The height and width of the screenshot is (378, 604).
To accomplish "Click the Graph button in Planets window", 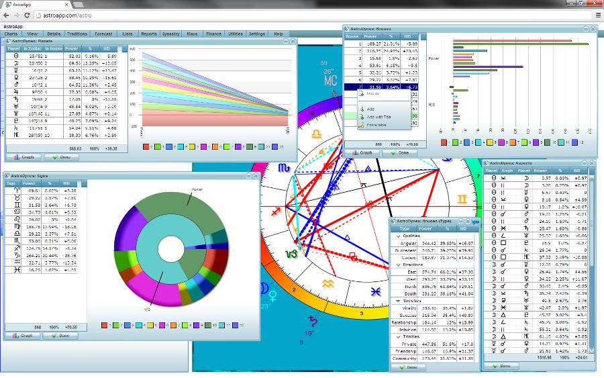I will point(23,157).
